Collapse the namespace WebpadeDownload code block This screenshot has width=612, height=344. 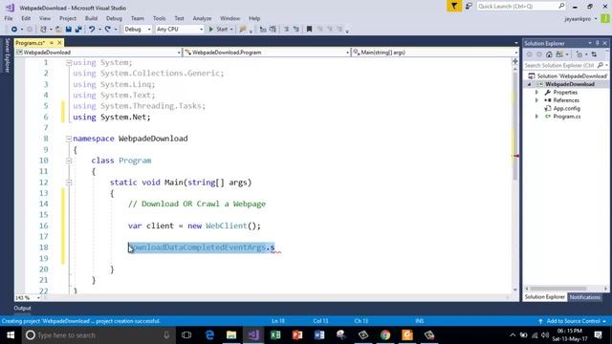69,139
